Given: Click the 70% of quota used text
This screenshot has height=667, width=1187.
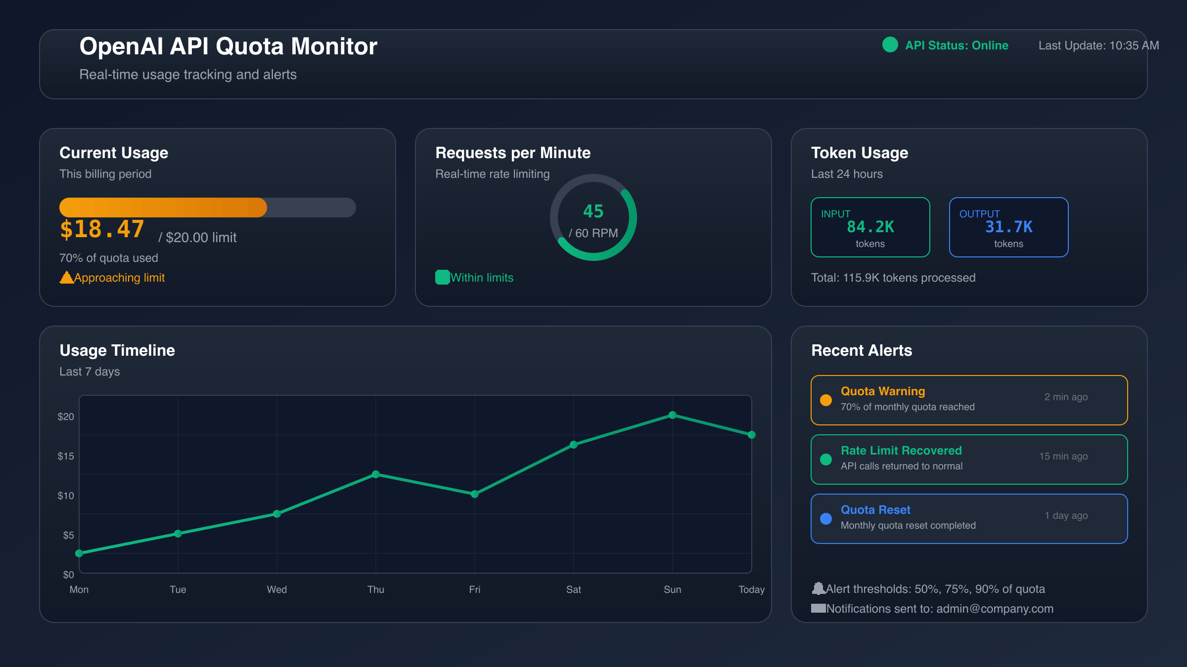Looking at the screenshot, I should 109,258.
